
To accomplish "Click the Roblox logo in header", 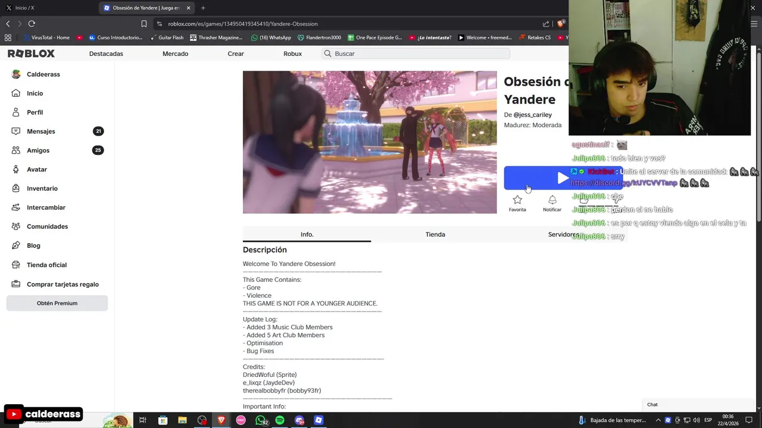I will [31, 53].
